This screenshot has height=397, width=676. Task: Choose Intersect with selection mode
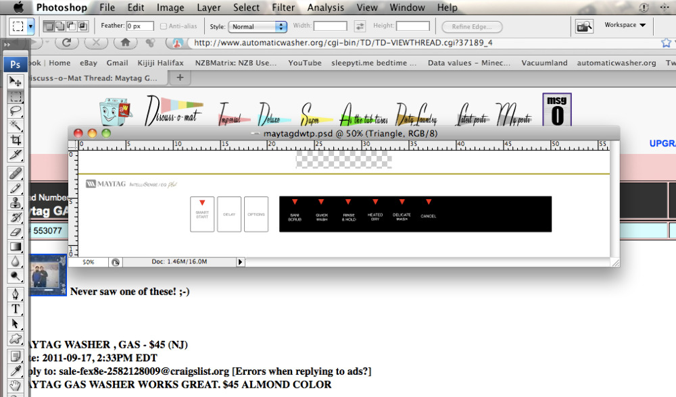click(82, 26)
